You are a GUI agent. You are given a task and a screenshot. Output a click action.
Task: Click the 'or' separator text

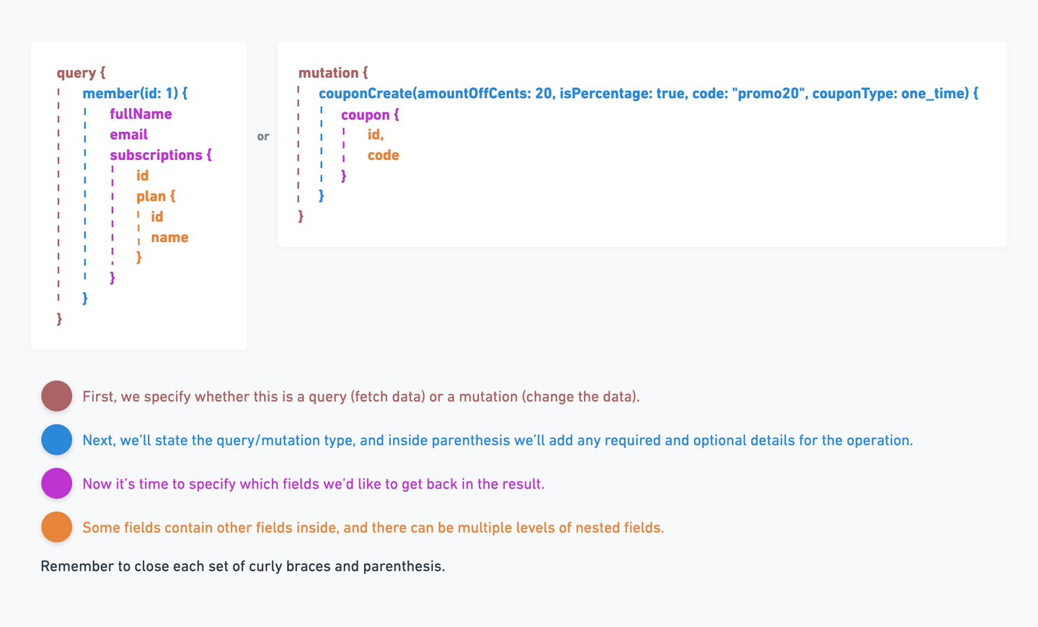(263, 136)
